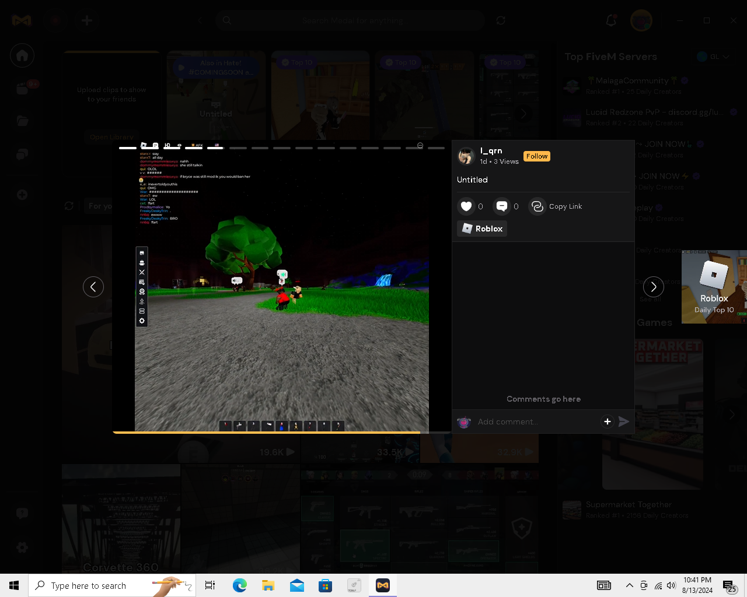Open Microsoft Store from taskbar
The image size is (747, 597).
(325, 585)
